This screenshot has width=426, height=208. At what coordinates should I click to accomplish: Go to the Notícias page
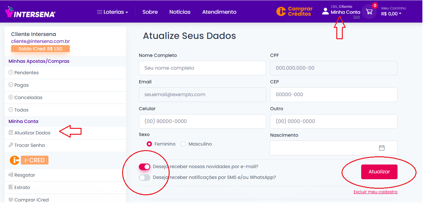180,12
